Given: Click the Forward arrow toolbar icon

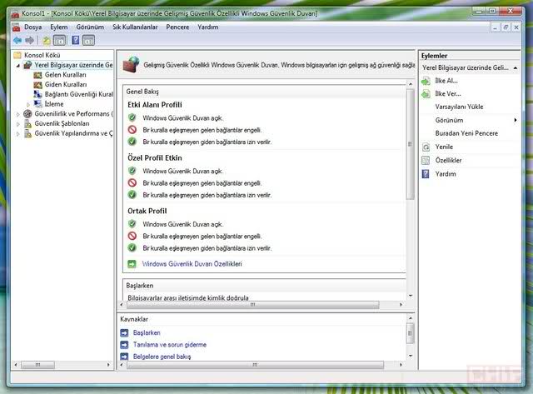Looking at the screenshot, I should point(30,41).
